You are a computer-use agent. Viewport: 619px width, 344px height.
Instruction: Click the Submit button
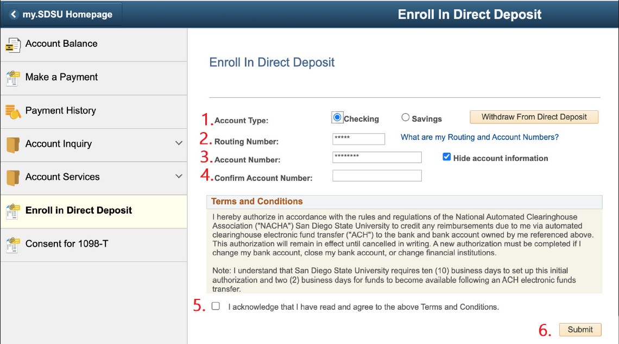(x=580, y=329)
